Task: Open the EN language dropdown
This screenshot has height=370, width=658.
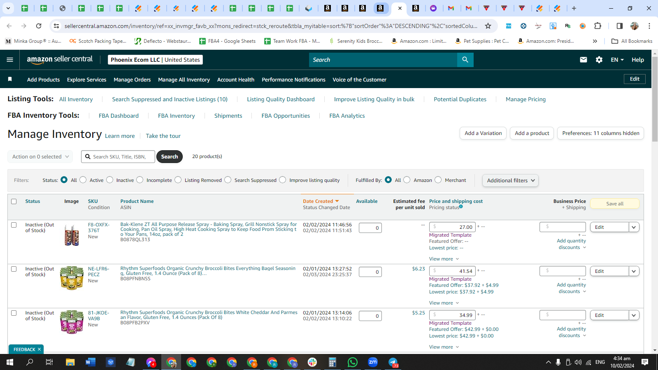Action: click(x=617, y=60)
